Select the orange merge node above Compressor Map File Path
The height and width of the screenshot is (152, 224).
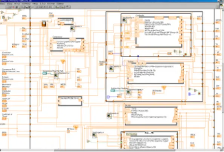point(63,61)
